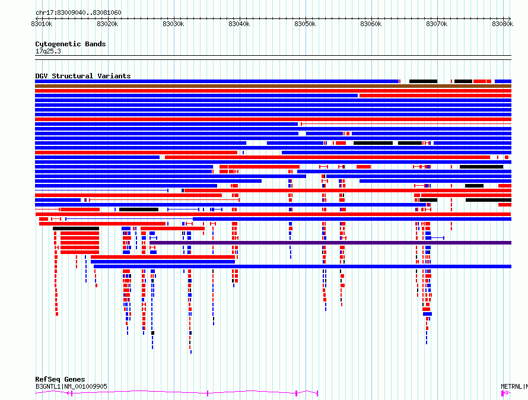Click the longer black segment in top DGV row

click(x=423, y=81)
